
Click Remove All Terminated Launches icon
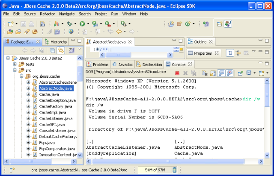coord(194,73)
